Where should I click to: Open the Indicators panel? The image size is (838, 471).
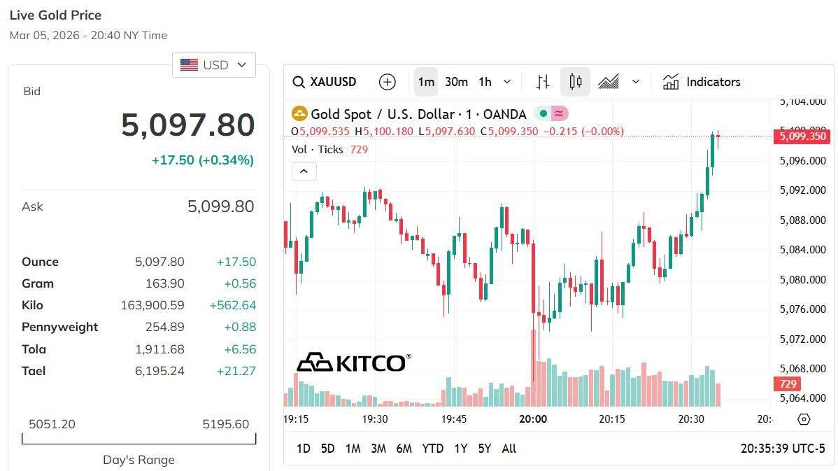(x=702, y=82)
